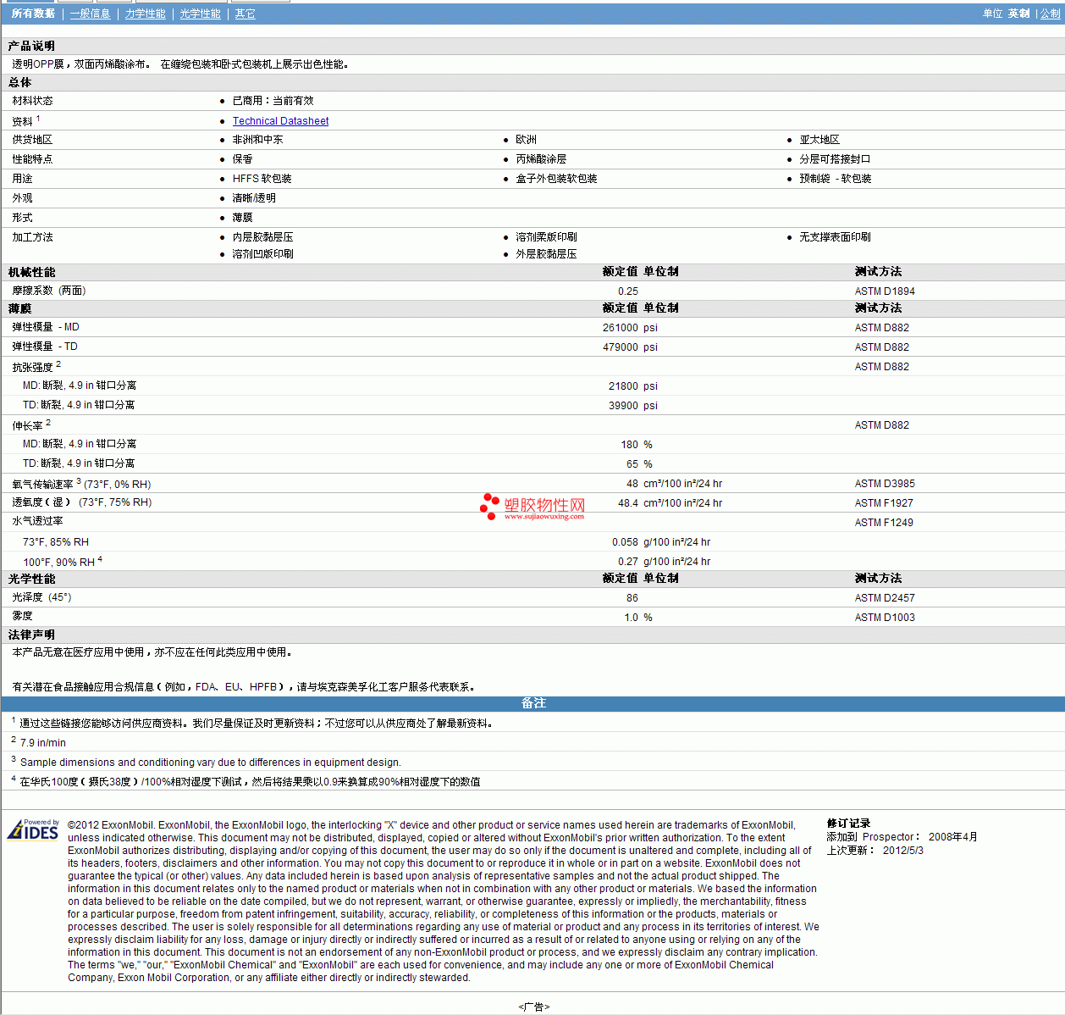Switch to the 一般信息 tab

click(x=90, y=14)
